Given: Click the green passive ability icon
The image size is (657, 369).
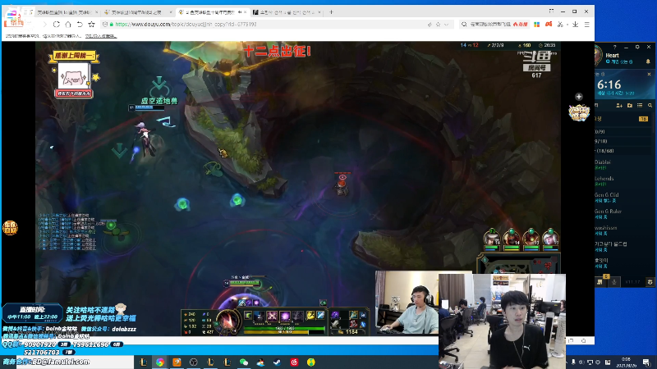Looking at the screenshot, I should pos(248,316).
